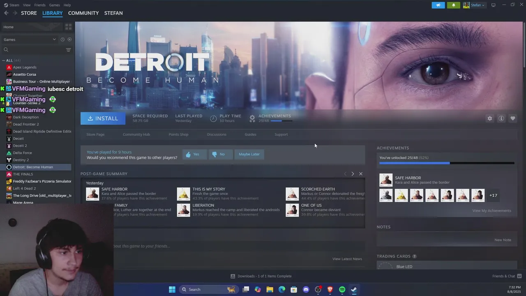Click the library Home button

(31, 27)
